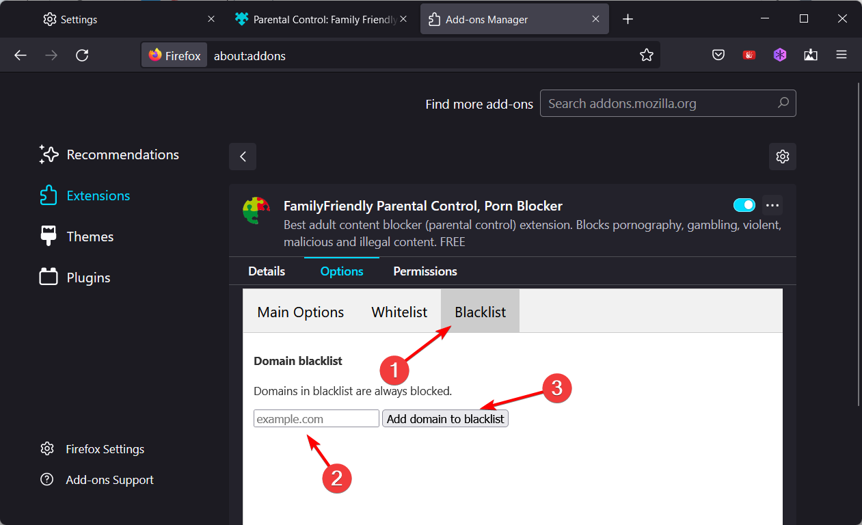Switch to the Parental Control browser tab
862x525 pixels.
[322, 19]
